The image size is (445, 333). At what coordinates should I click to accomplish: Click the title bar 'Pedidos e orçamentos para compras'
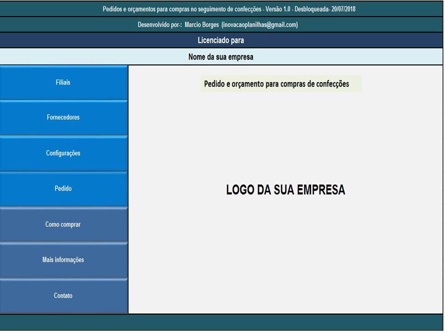click(221, 9)
